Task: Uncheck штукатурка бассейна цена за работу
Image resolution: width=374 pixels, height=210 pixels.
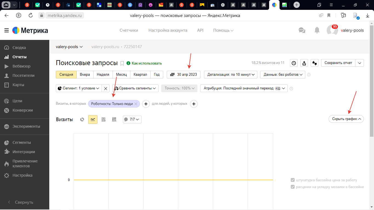Action: coord(292,180)
